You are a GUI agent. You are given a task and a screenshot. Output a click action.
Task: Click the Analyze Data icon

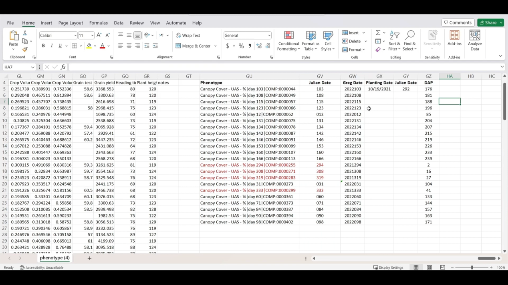475,40
